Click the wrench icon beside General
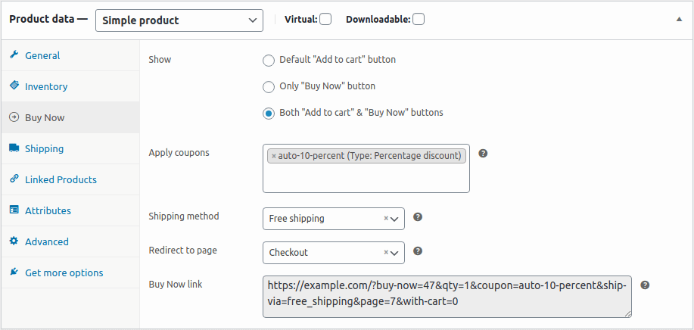694x330 pixels. [x=14, y=54]
